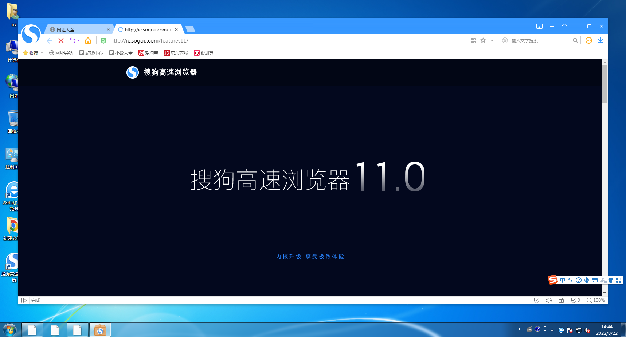The image size is (626, 337).
Task: Open the taskbar clock showing 14:44
Action: [x=607, y=330]
